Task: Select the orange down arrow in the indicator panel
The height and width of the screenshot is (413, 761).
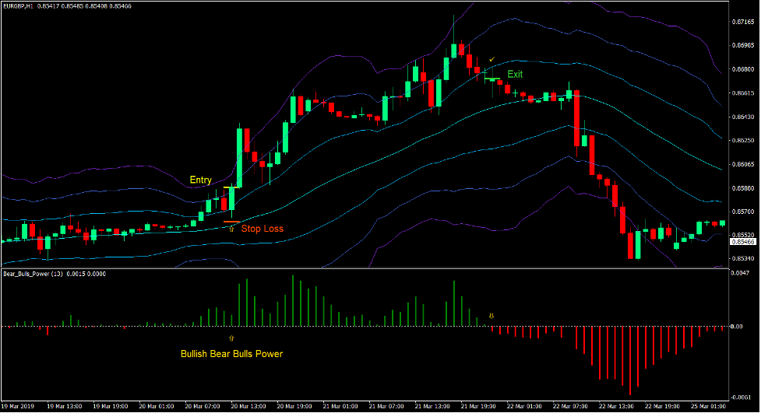Action: 491,316
